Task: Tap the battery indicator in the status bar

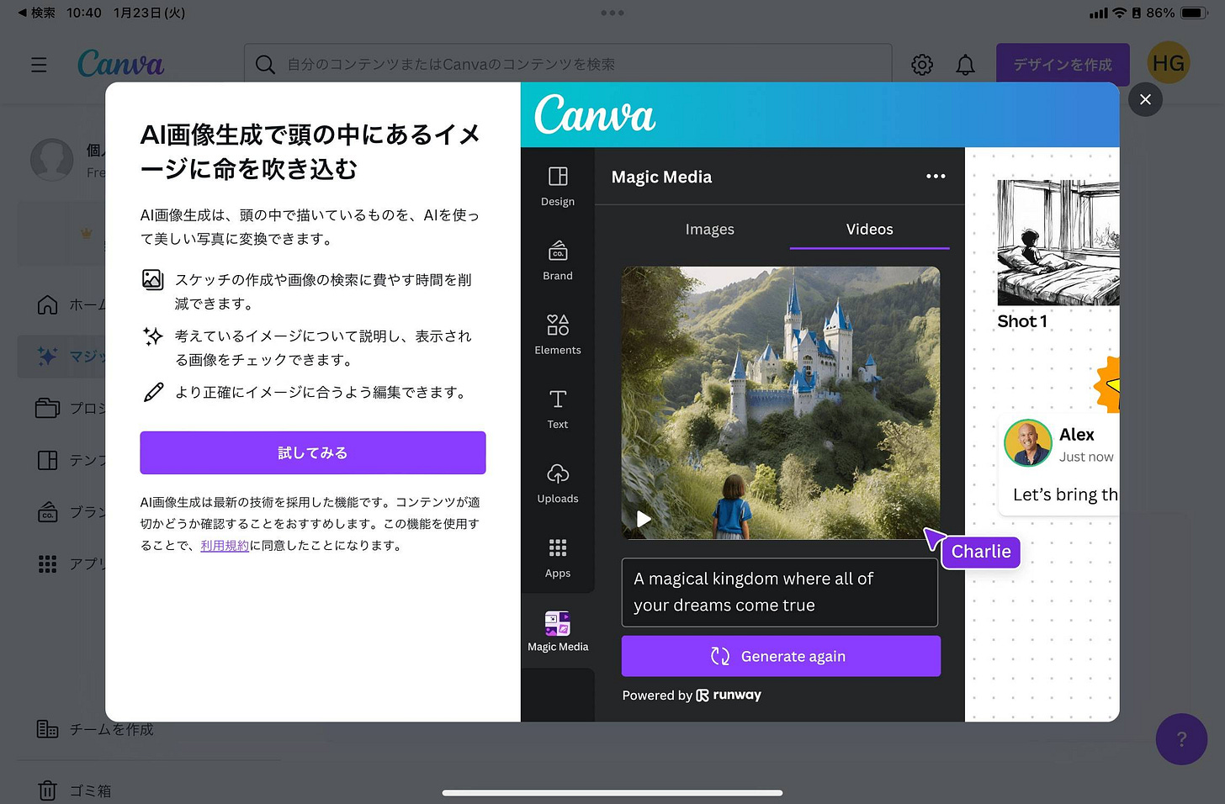Action: point(1195,13)
